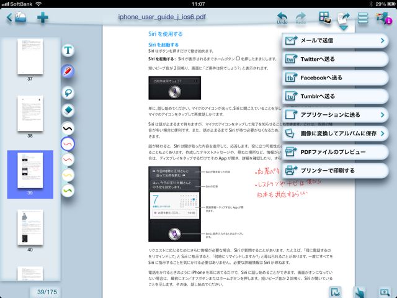Send to Facebook menu item

click(x=335, y=78)
